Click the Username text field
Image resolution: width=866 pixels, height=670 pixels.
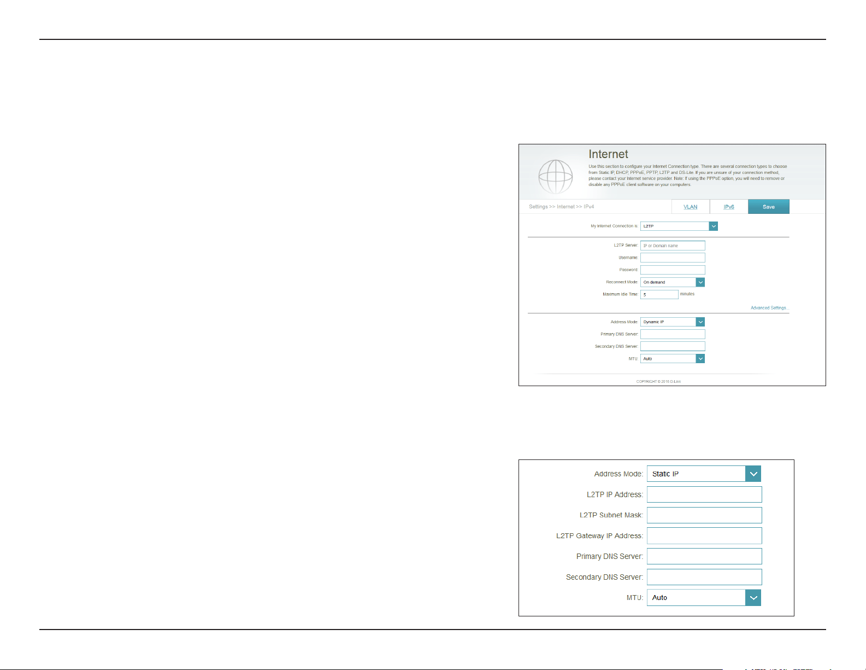pos(673,258)
